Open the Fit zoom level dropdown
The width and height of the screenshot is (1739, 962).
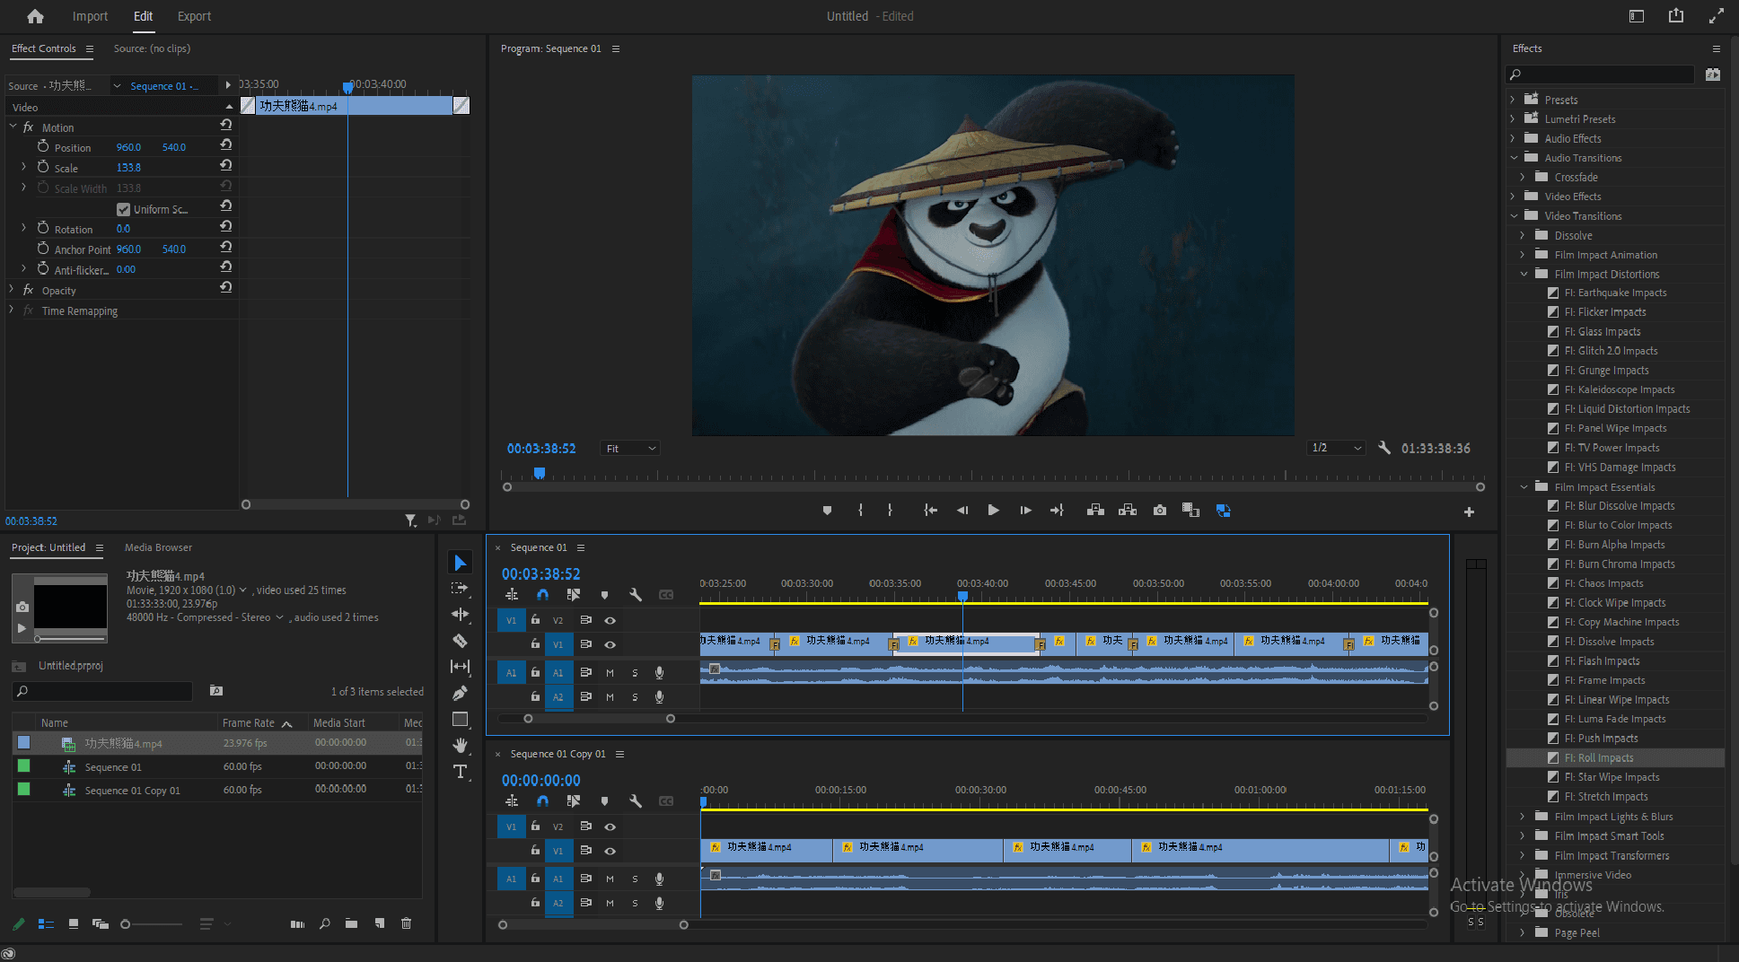pos(630,449)
